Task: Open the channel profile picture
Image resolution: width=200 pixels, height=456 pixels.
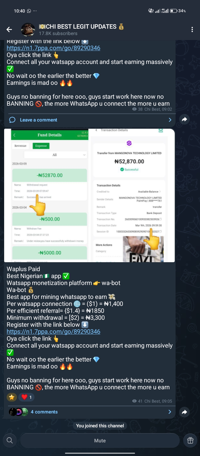Action: click(28, 30)
